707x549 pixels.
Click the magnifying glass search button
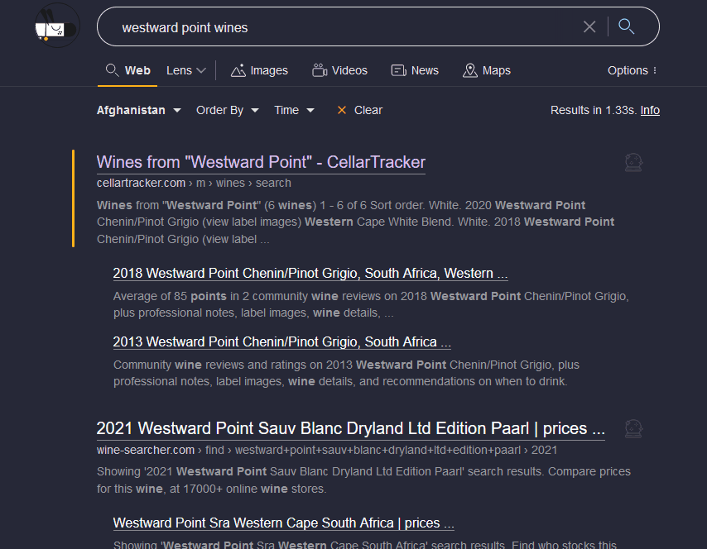click(627, 27)
